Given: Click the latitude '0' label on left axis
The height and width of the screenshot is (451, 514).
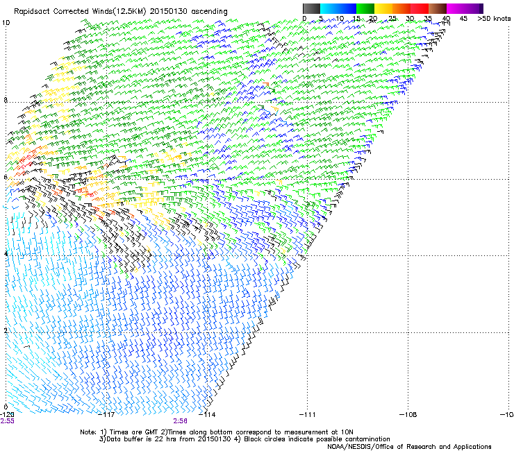Looking at the screenshot, I should point(6,407).
